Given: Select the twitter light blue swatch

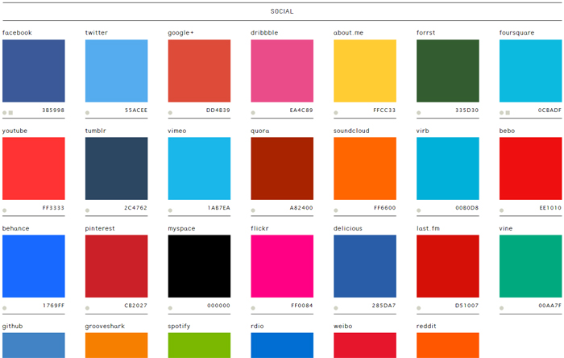Looking at the screenshot, I should pyautogui.click(x=117, y=71).
